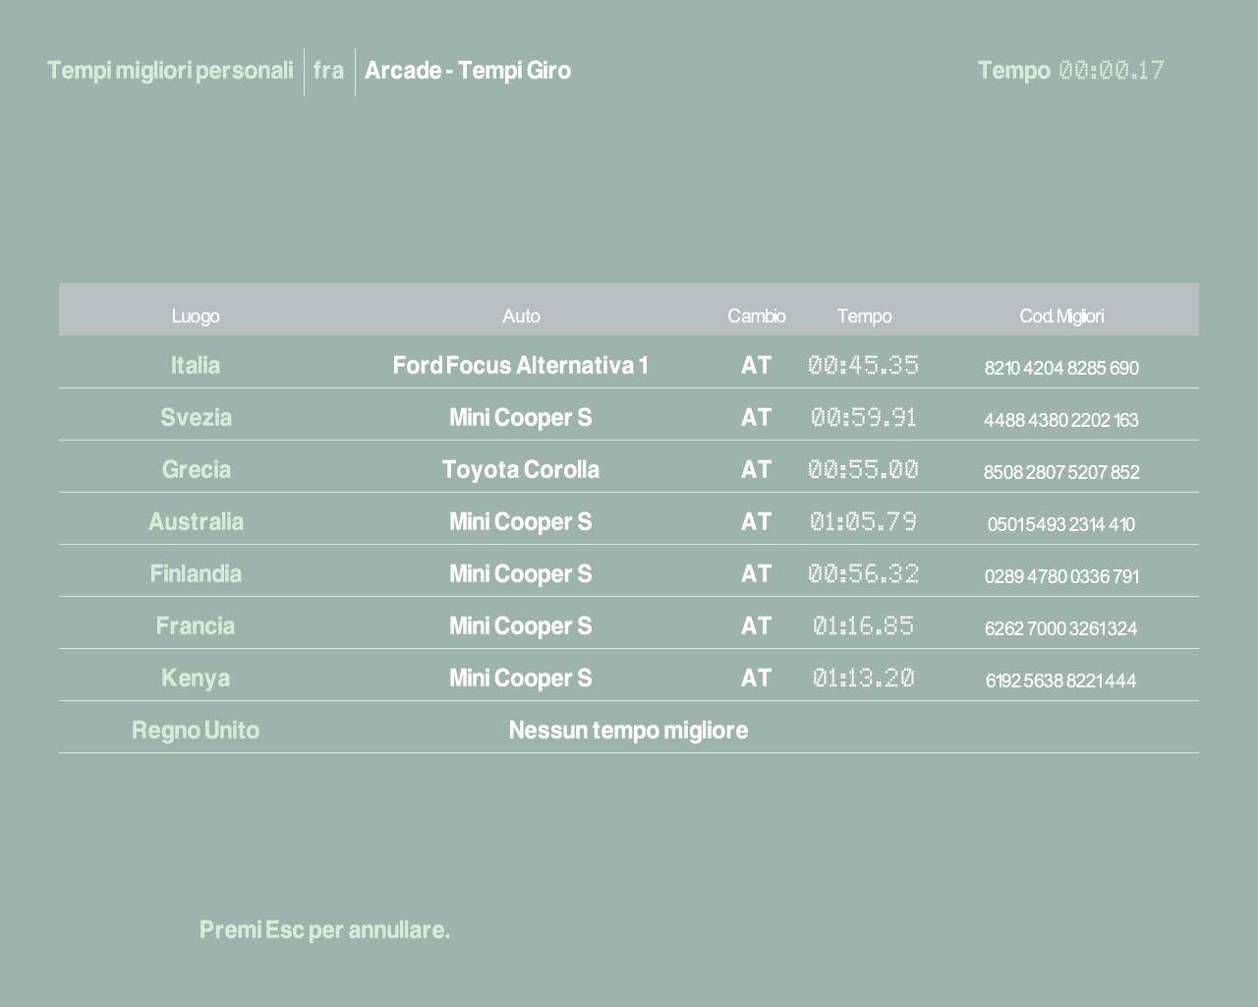Select the Grecia track row
The width and height of the screenshot is (1258, 1007).
(x=196, y=470)
